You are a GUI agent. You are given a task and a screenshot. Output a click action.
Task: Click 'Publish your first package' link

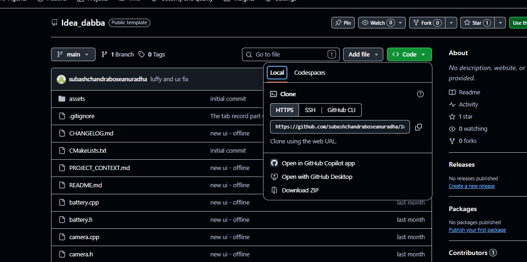(x=477, y=230)
